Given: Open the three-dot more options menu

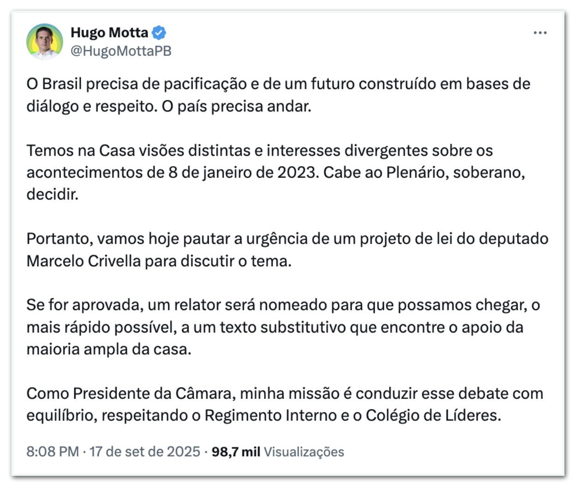Looking at the screenshot, I should pyautogui.click(x=540, y=33).
